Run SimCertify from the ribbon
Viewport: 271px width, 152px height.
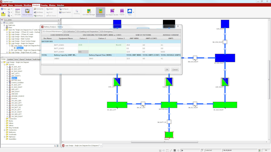pyautogui.click(x=38, y=9)
